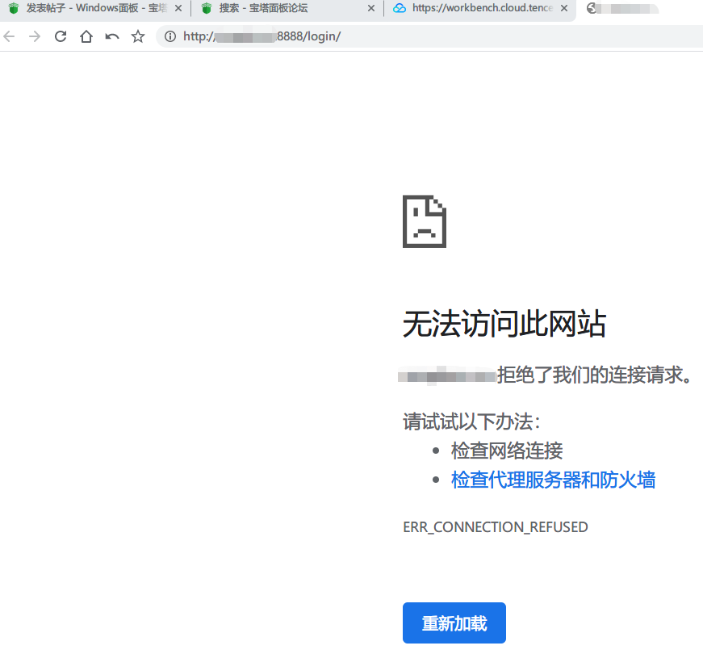Close the 发表帖子 tab

pos(178,8)
